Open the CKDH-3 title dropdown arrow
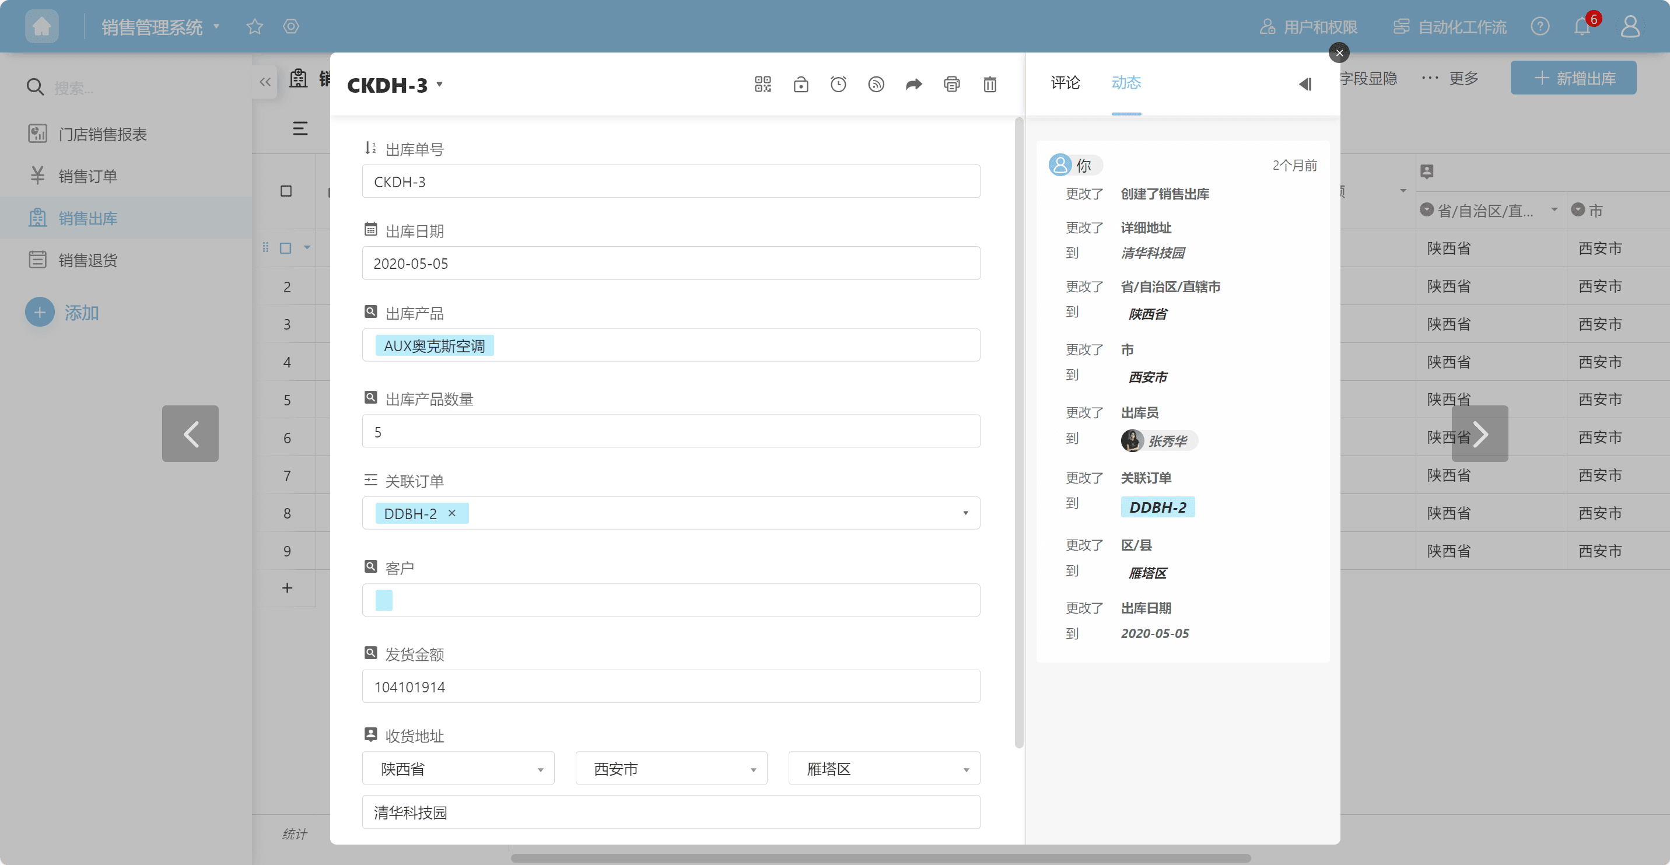The image size is (1670, 865). tap(440, 85)
